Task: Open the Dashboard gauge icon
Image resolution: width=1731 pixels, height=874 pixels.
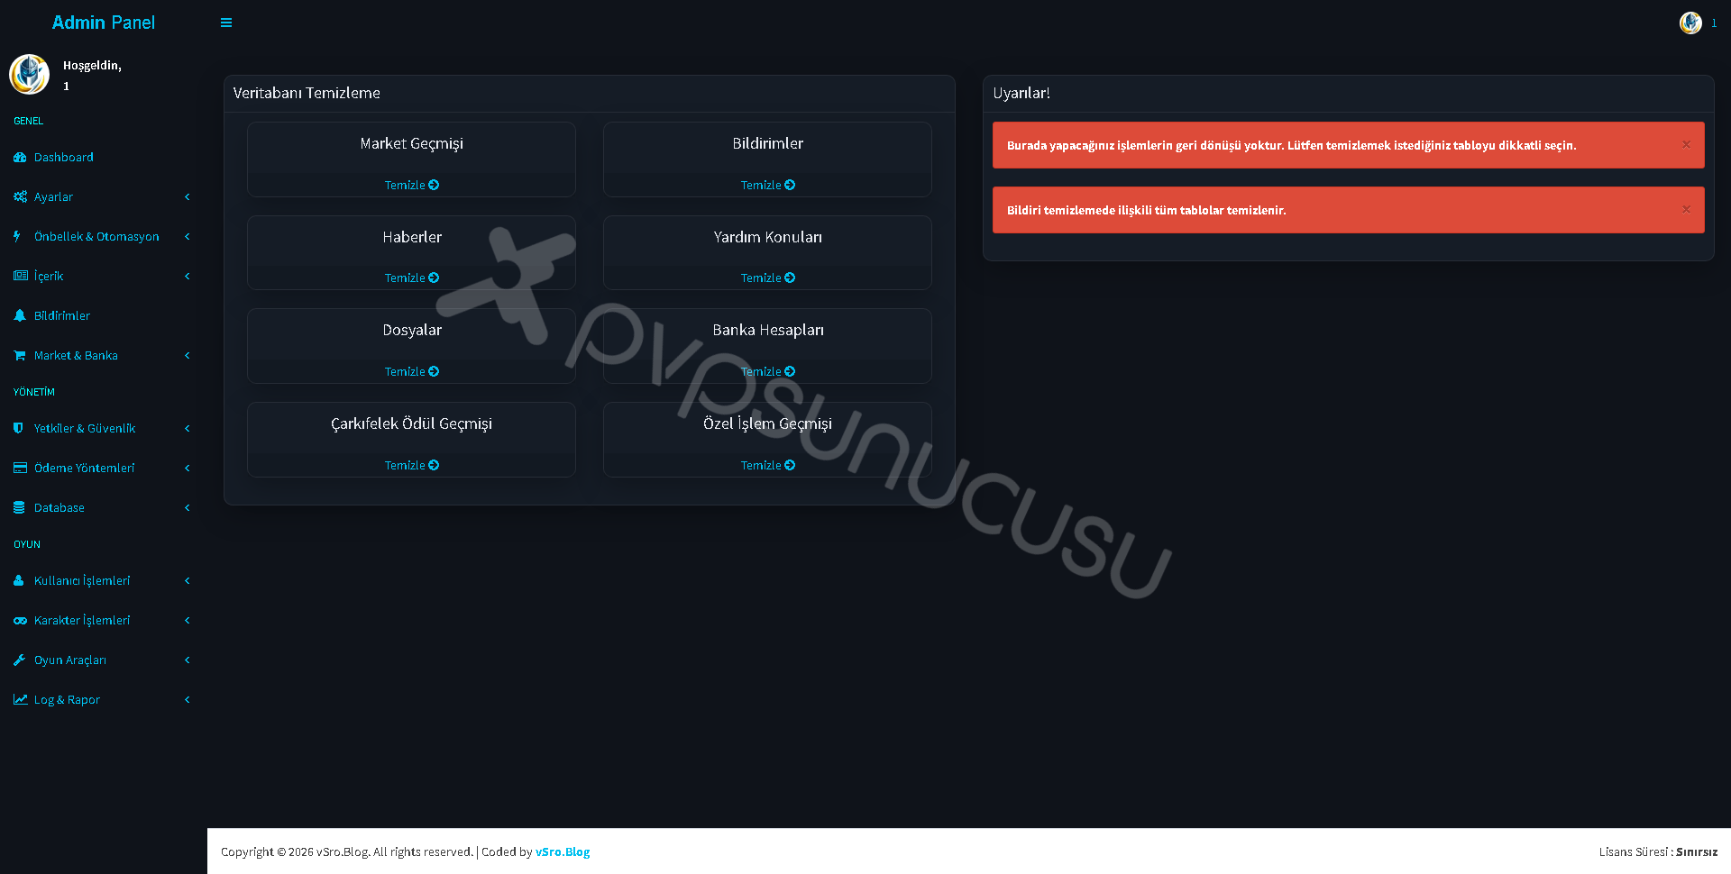Action: coord(20,158)
